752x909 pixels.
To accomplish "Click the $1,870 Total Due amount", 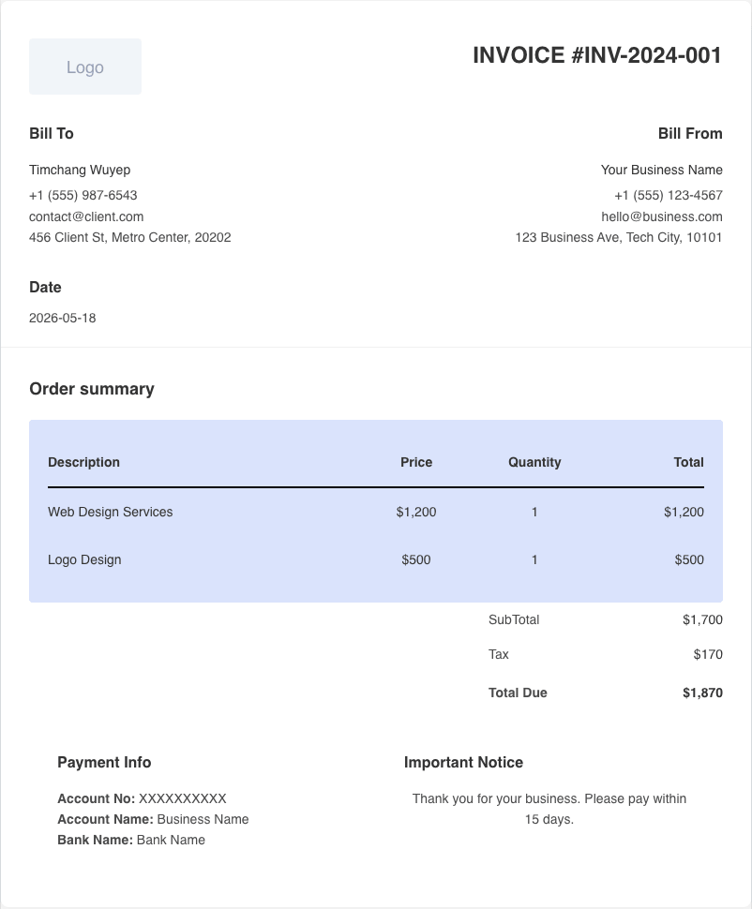I will click(702, 693).
